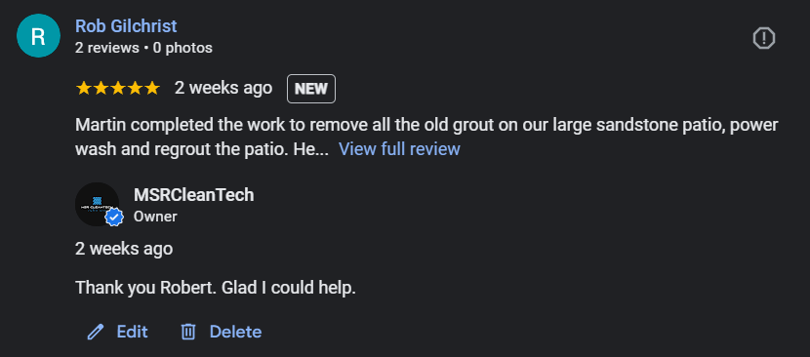Click the "Thank you Robert" reply text
The image size is (810, 357).
(216, 288)
